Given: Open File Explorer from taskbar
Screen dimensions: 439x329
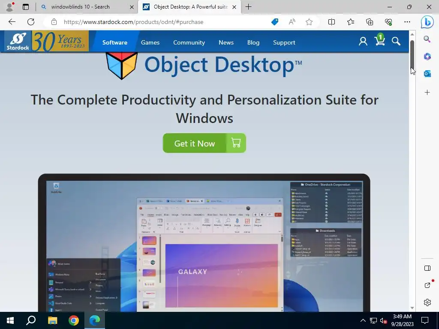Looking at the screenshot, I should [52, 320].
